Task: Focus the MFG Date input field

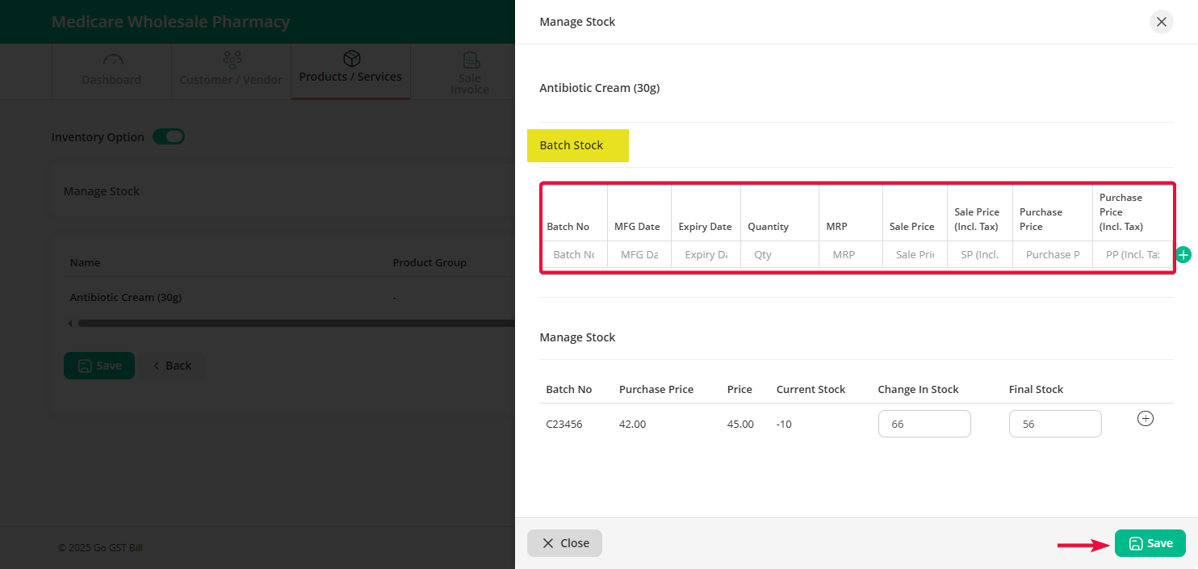Action: (x=639, y=254)
